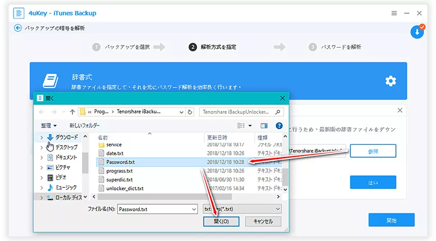Click the refresh button beside address bar
This screenshot has height=241, width=436.
click(x=191, y=112)
